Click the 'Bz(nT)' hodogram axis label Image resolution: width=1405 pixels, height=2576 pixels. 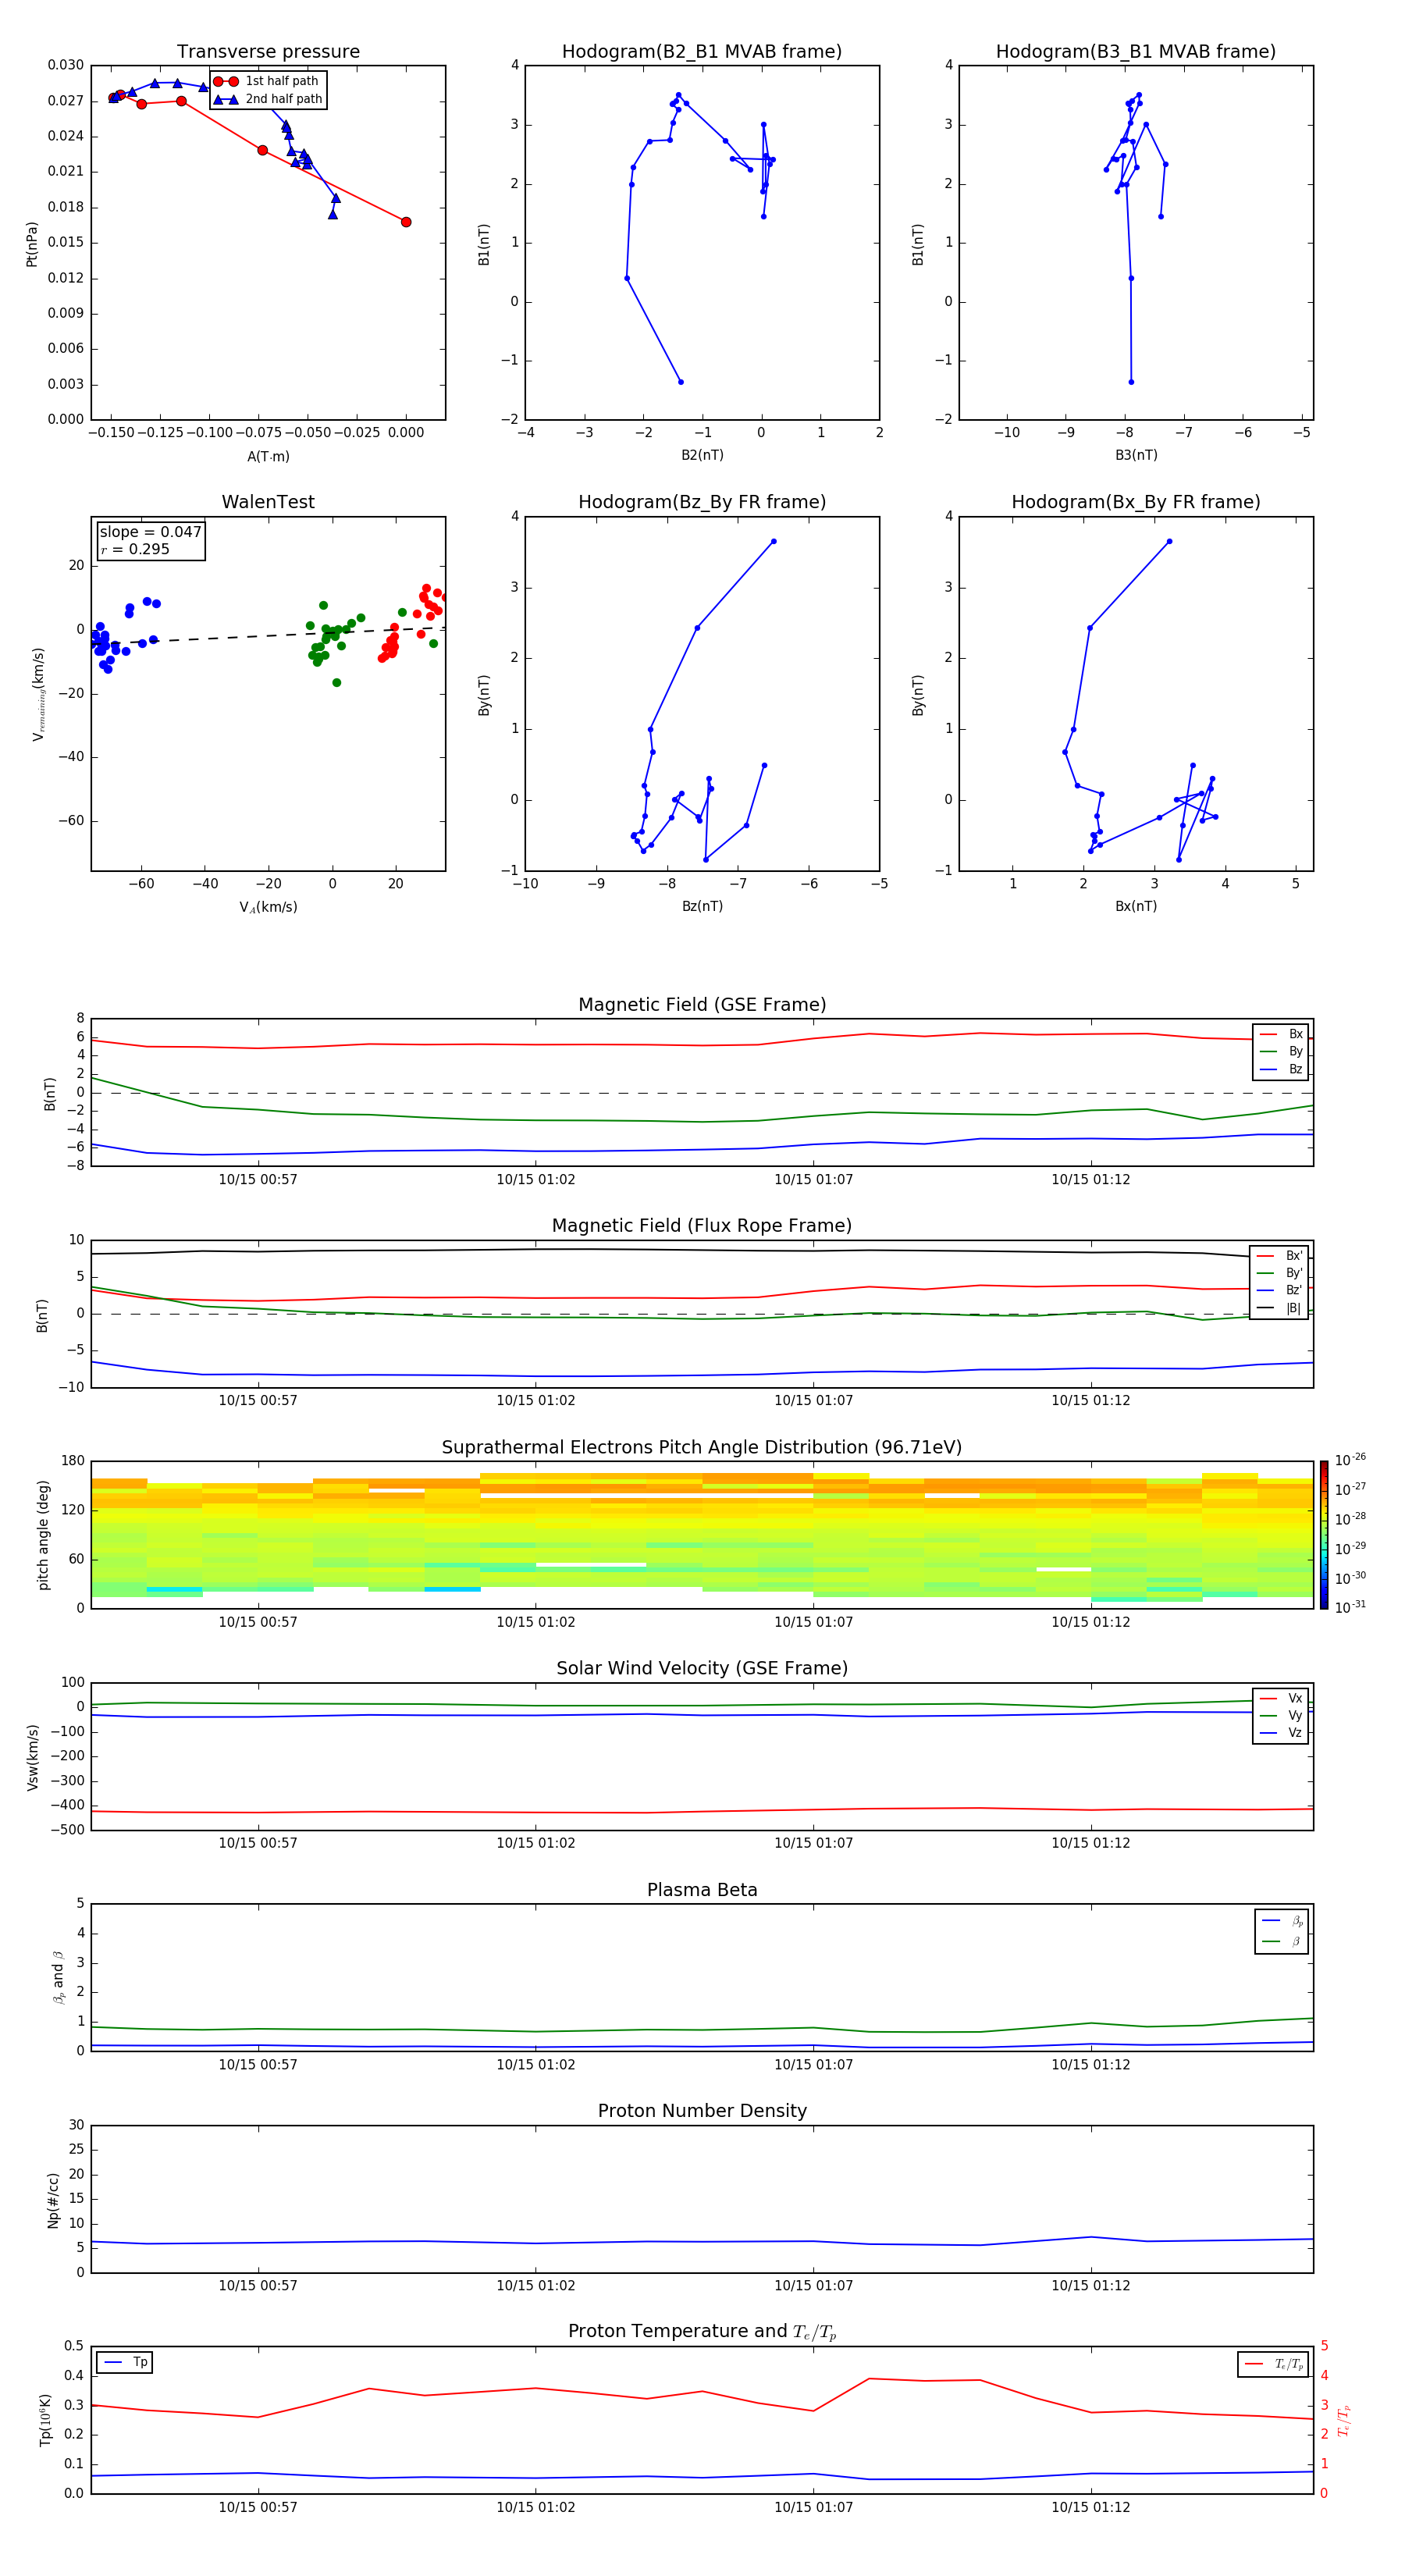pyautogui.click(x=702, y=906)
